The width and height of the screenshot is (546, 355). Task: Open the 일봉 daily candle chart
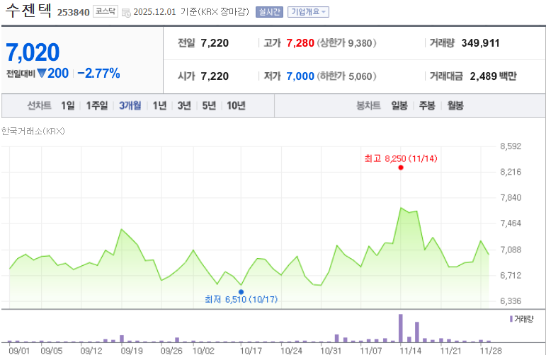(399, 105)
